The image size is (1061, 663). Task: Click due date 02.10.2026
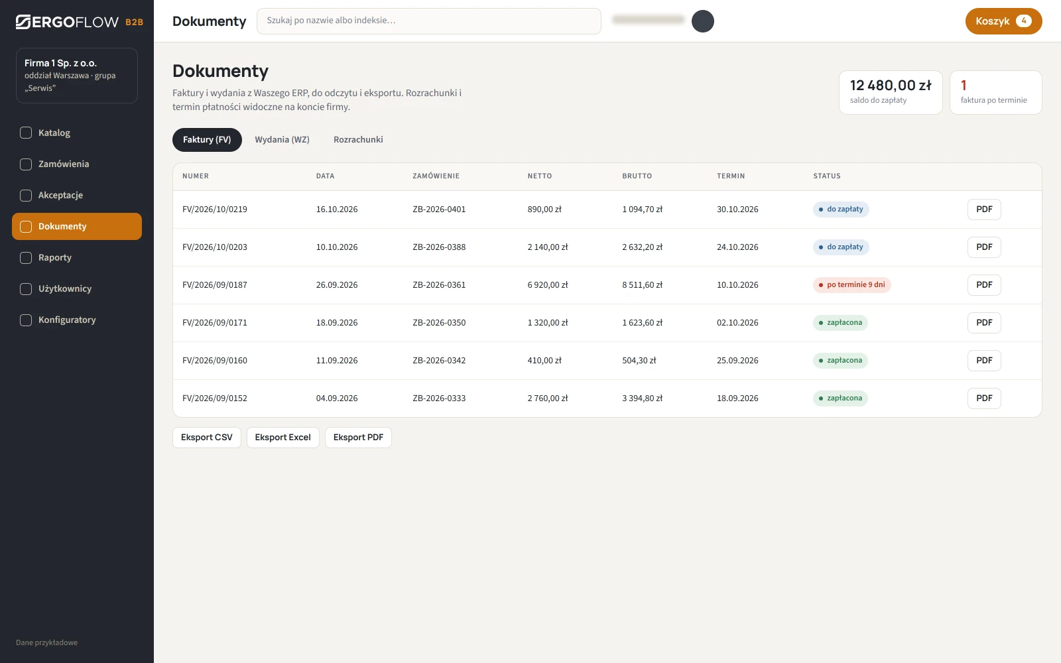(737, 323)
